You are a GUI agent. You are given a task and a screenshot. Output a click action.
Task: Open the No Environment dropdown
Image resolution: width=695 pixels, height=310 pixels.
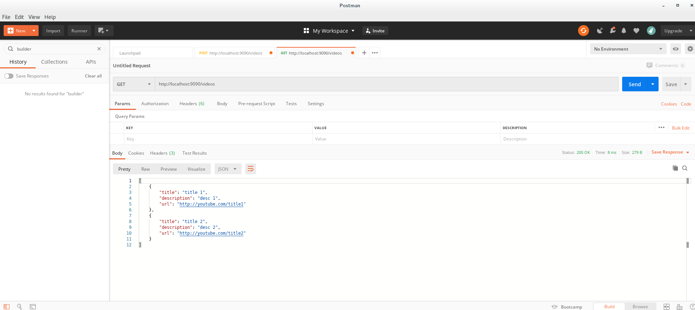pyautogui.click(x=628, y=49)
